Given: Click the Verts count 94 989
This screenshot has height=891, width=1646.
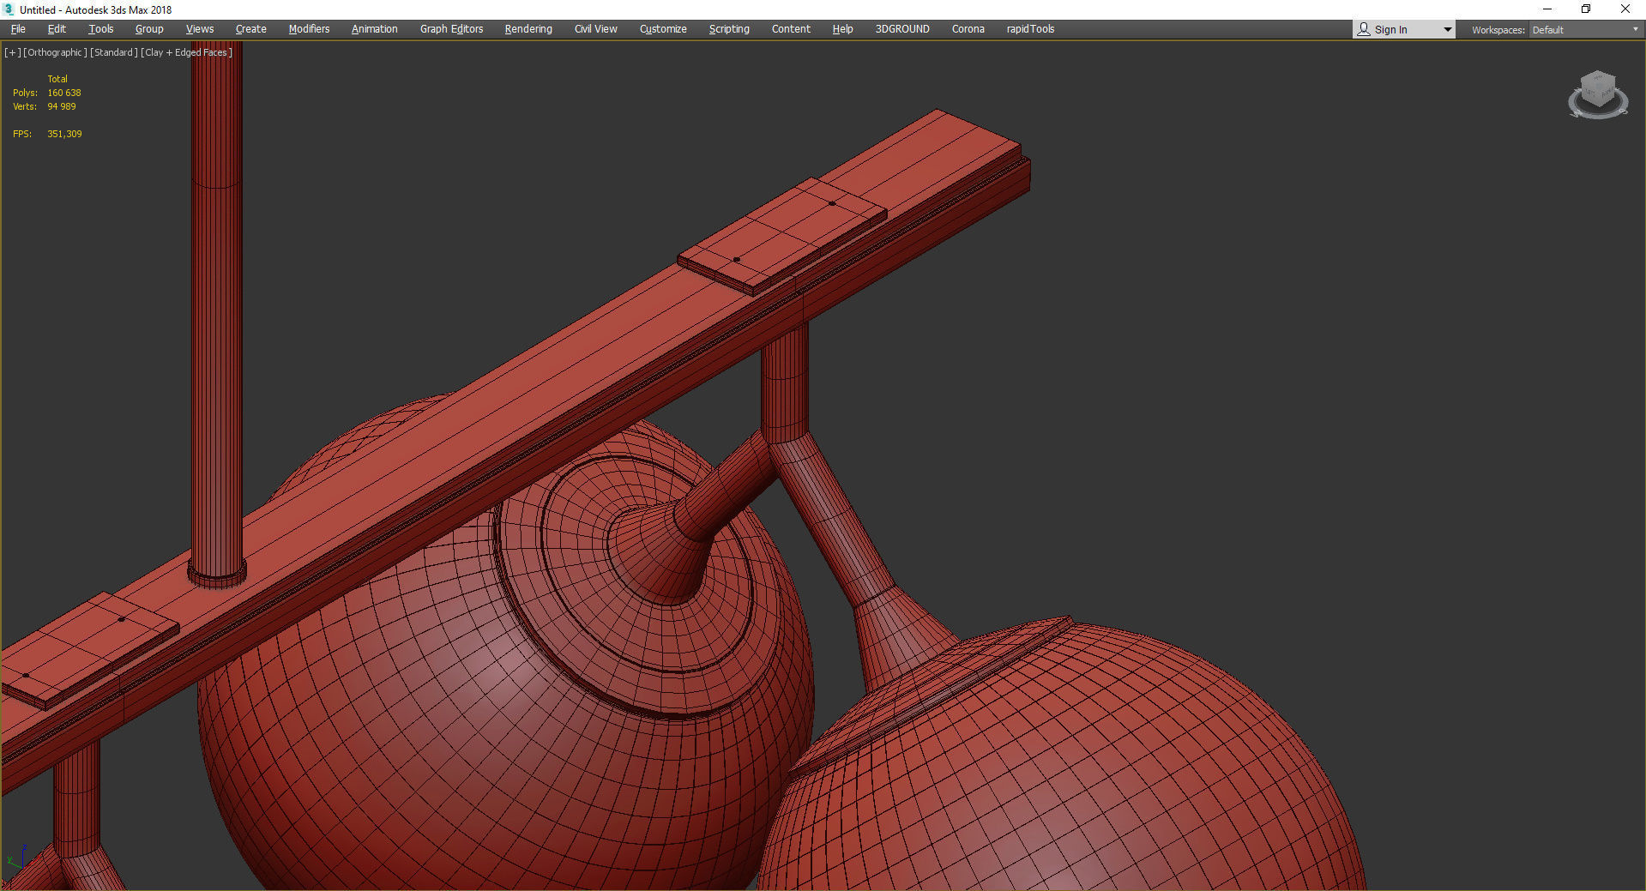Looking at the screenshot, I should click(x=62, y=106).
